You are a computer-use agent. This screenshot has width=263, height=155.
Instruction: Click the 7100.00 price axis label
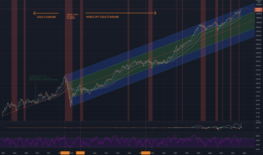coord(259,32)
